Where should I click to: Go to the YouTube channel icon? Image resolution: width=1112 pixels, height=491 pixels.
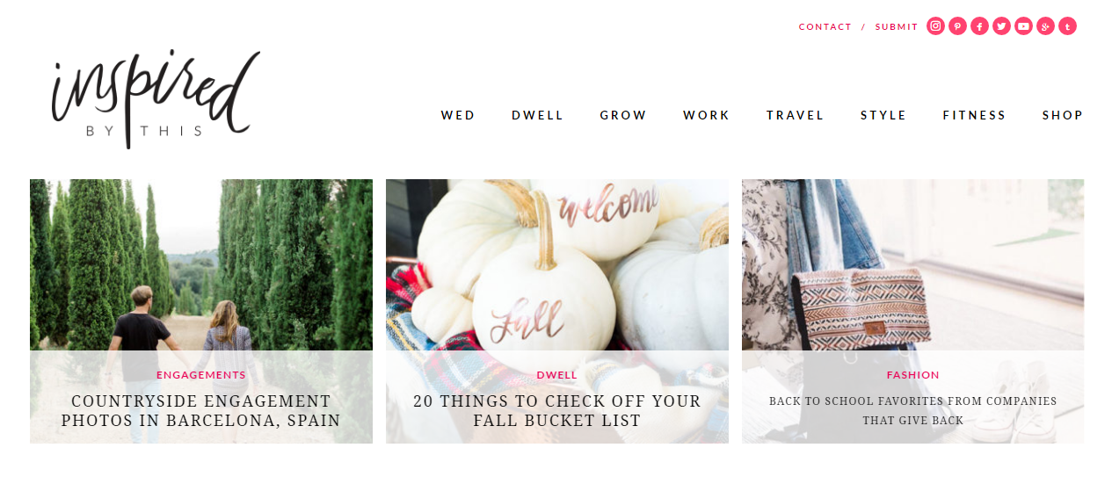click(x=1023, y=26)
